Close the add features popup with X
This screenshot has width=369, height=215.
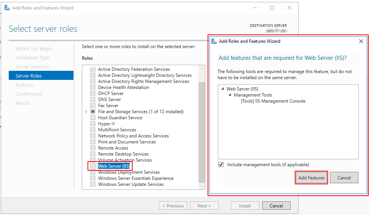point(361,41)
